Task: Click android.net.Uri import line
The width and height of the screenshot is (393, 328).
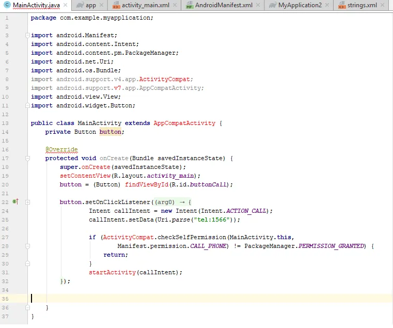Action: [72, 61]
